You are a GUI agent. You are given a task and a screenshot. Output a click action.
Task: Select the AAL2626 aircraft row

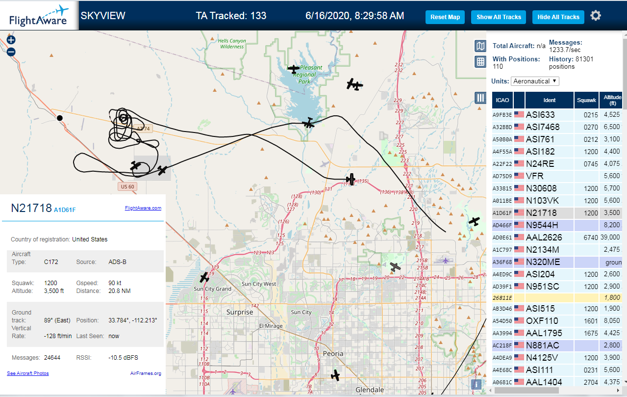click(x=557, y=238)
